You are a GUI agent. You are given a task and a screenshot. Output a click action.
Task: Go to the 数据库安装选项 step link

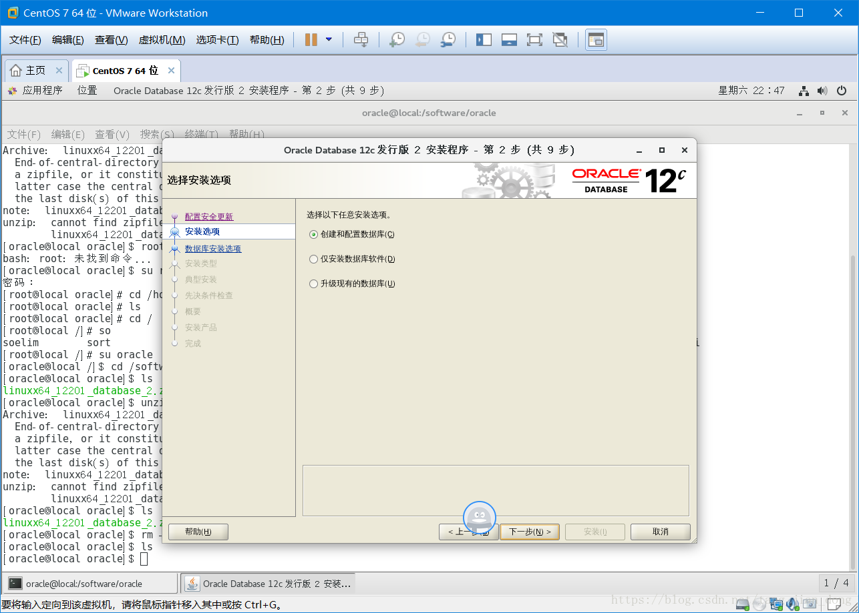pyautogui.click(x=213, y=249)
